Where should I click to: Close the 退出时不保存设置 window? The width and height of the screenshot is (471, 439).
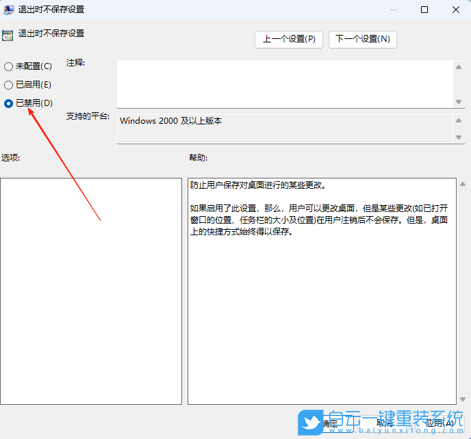456,10
